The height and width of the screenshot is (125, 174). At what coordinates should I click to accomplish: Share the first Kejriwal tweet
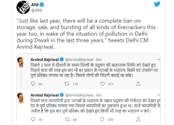click(138, 84)
